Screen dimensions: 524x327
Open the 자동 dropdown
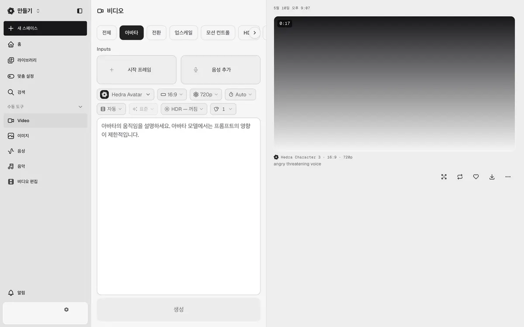111,109
